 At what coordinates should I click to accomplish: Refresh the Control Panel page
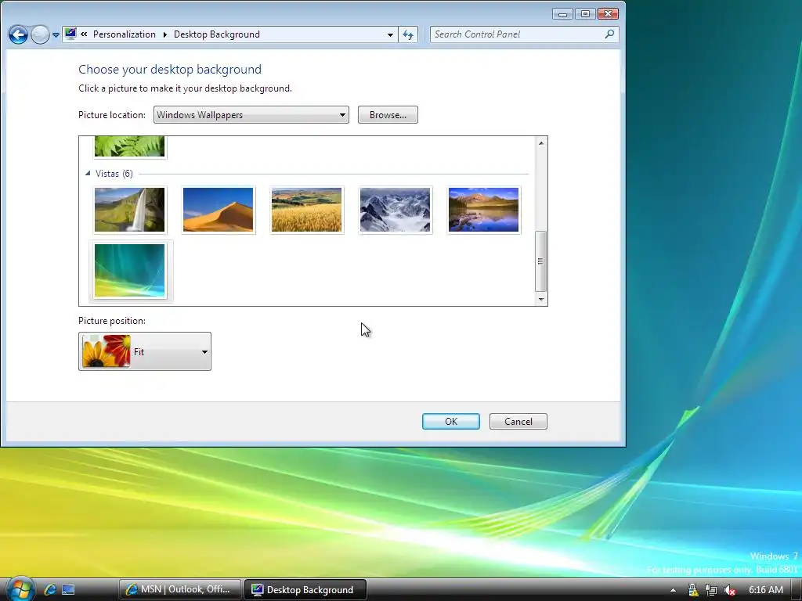tap(408, 34)
